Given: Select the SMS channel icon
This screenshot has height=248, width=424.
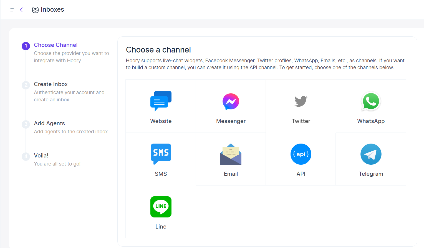Looking at the screenshot, I should [161, 154].
